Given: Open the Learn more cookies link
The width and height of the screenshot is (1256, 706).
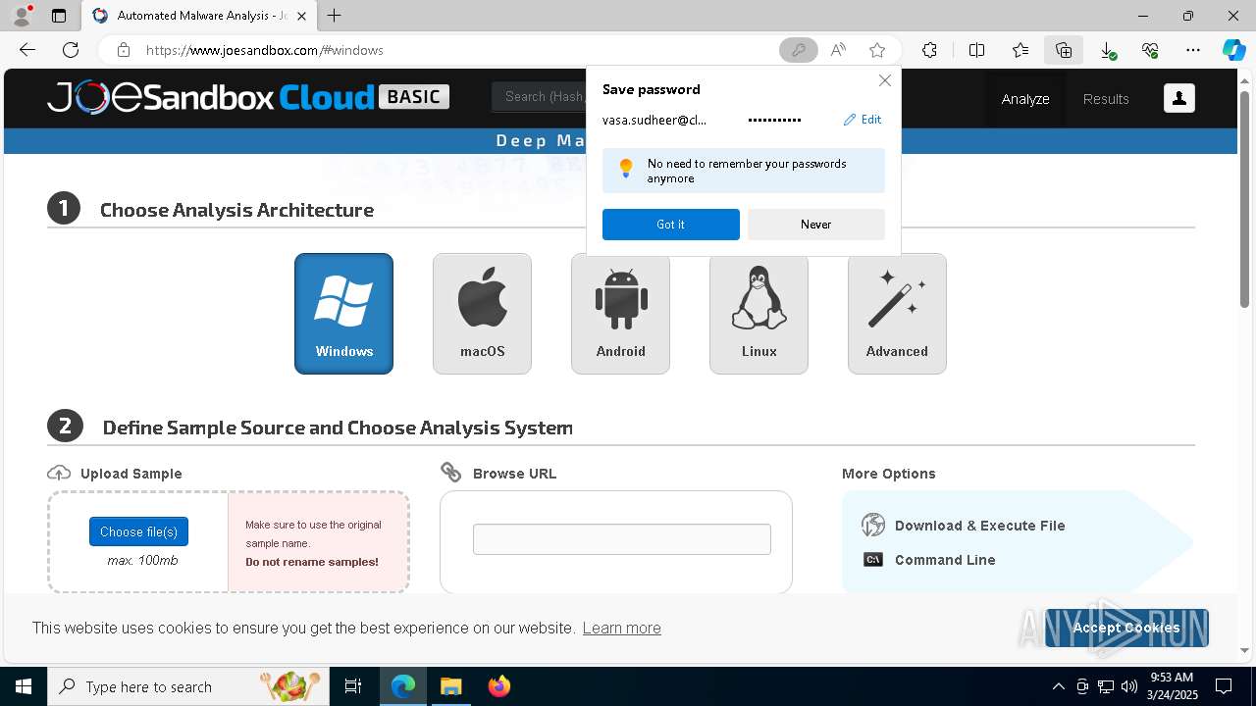Looking at the screenshot, I should pos(621,628).
